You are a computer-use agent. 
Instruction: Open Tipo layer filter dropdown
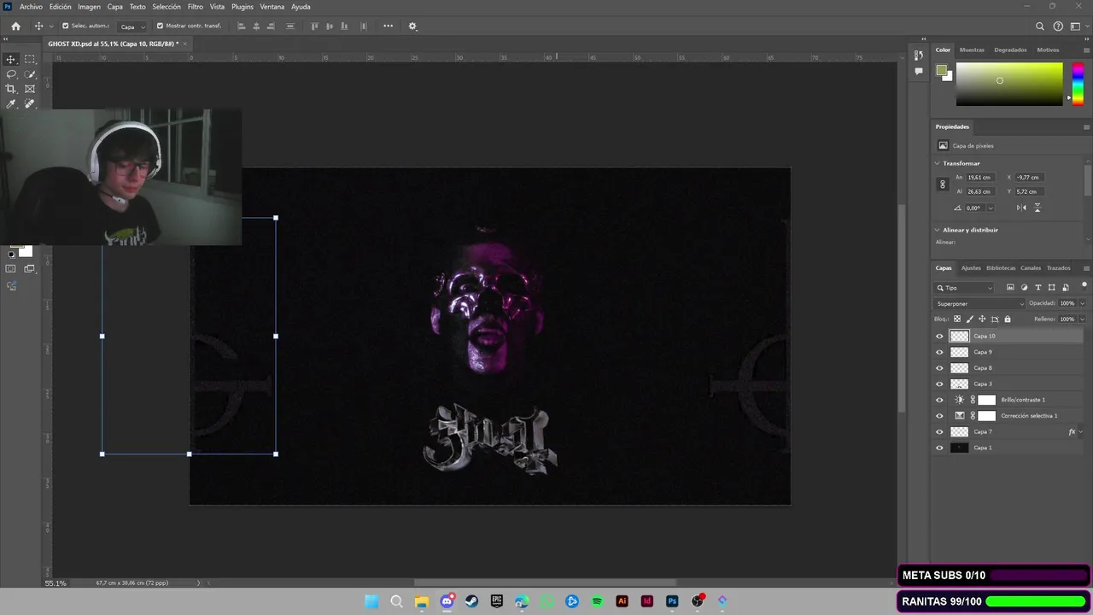965,288
